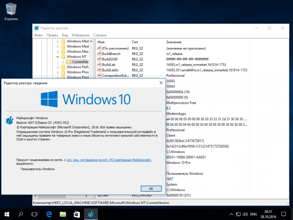
Task: Expand the Windows Perf tree node
Action: [x=58, y=67]
